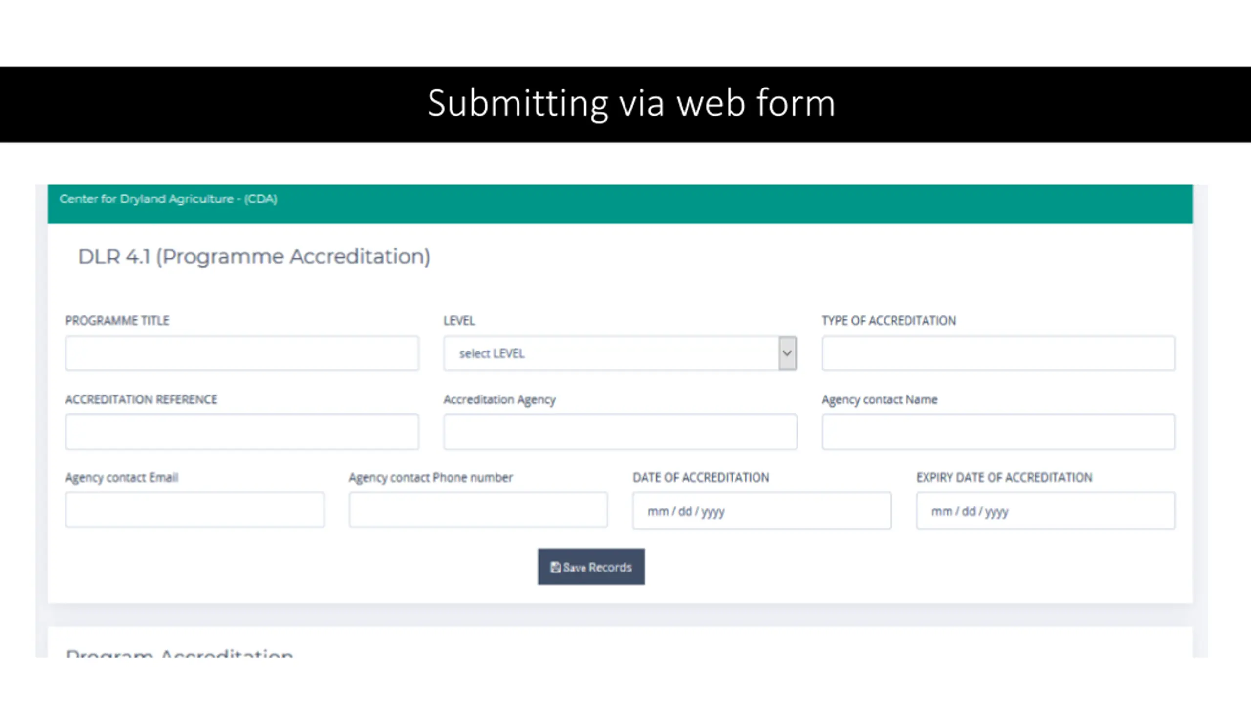1251x704 pixels.
Task: Click the TYPE OF ACCREDITATION input box
Action: point(998,353)
